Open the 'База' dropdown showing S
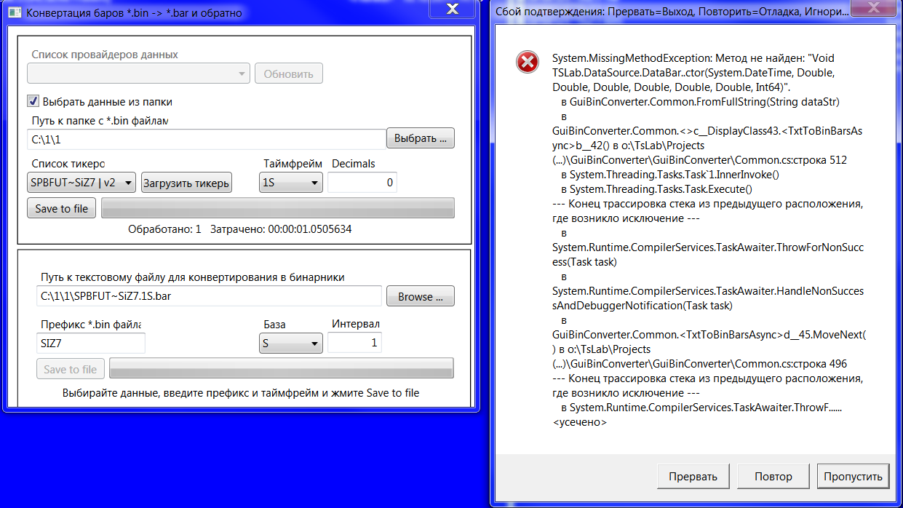Image resolution: width=903 pixels, height=508 pixels. (x=291, y=343)
